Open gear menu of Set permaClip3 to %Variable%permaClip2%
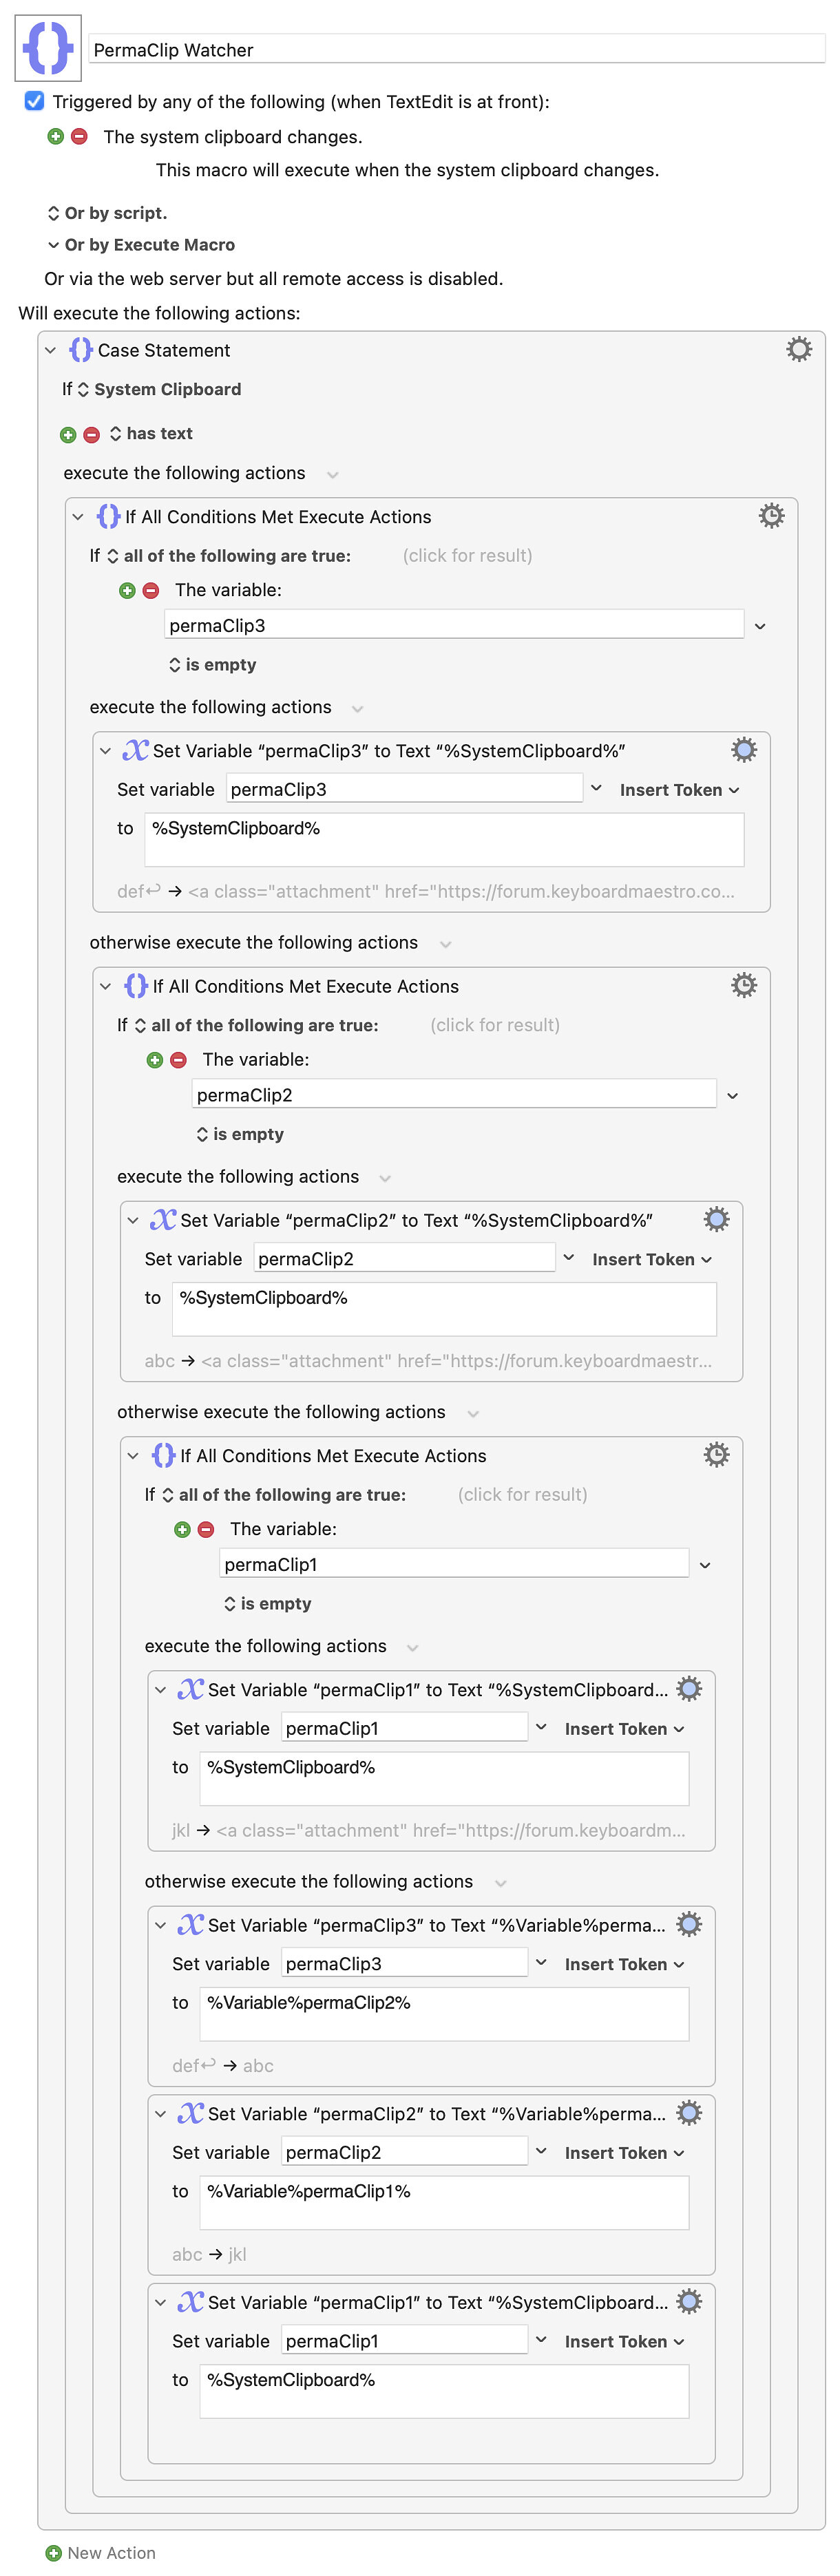 [x=689, y=1924]
